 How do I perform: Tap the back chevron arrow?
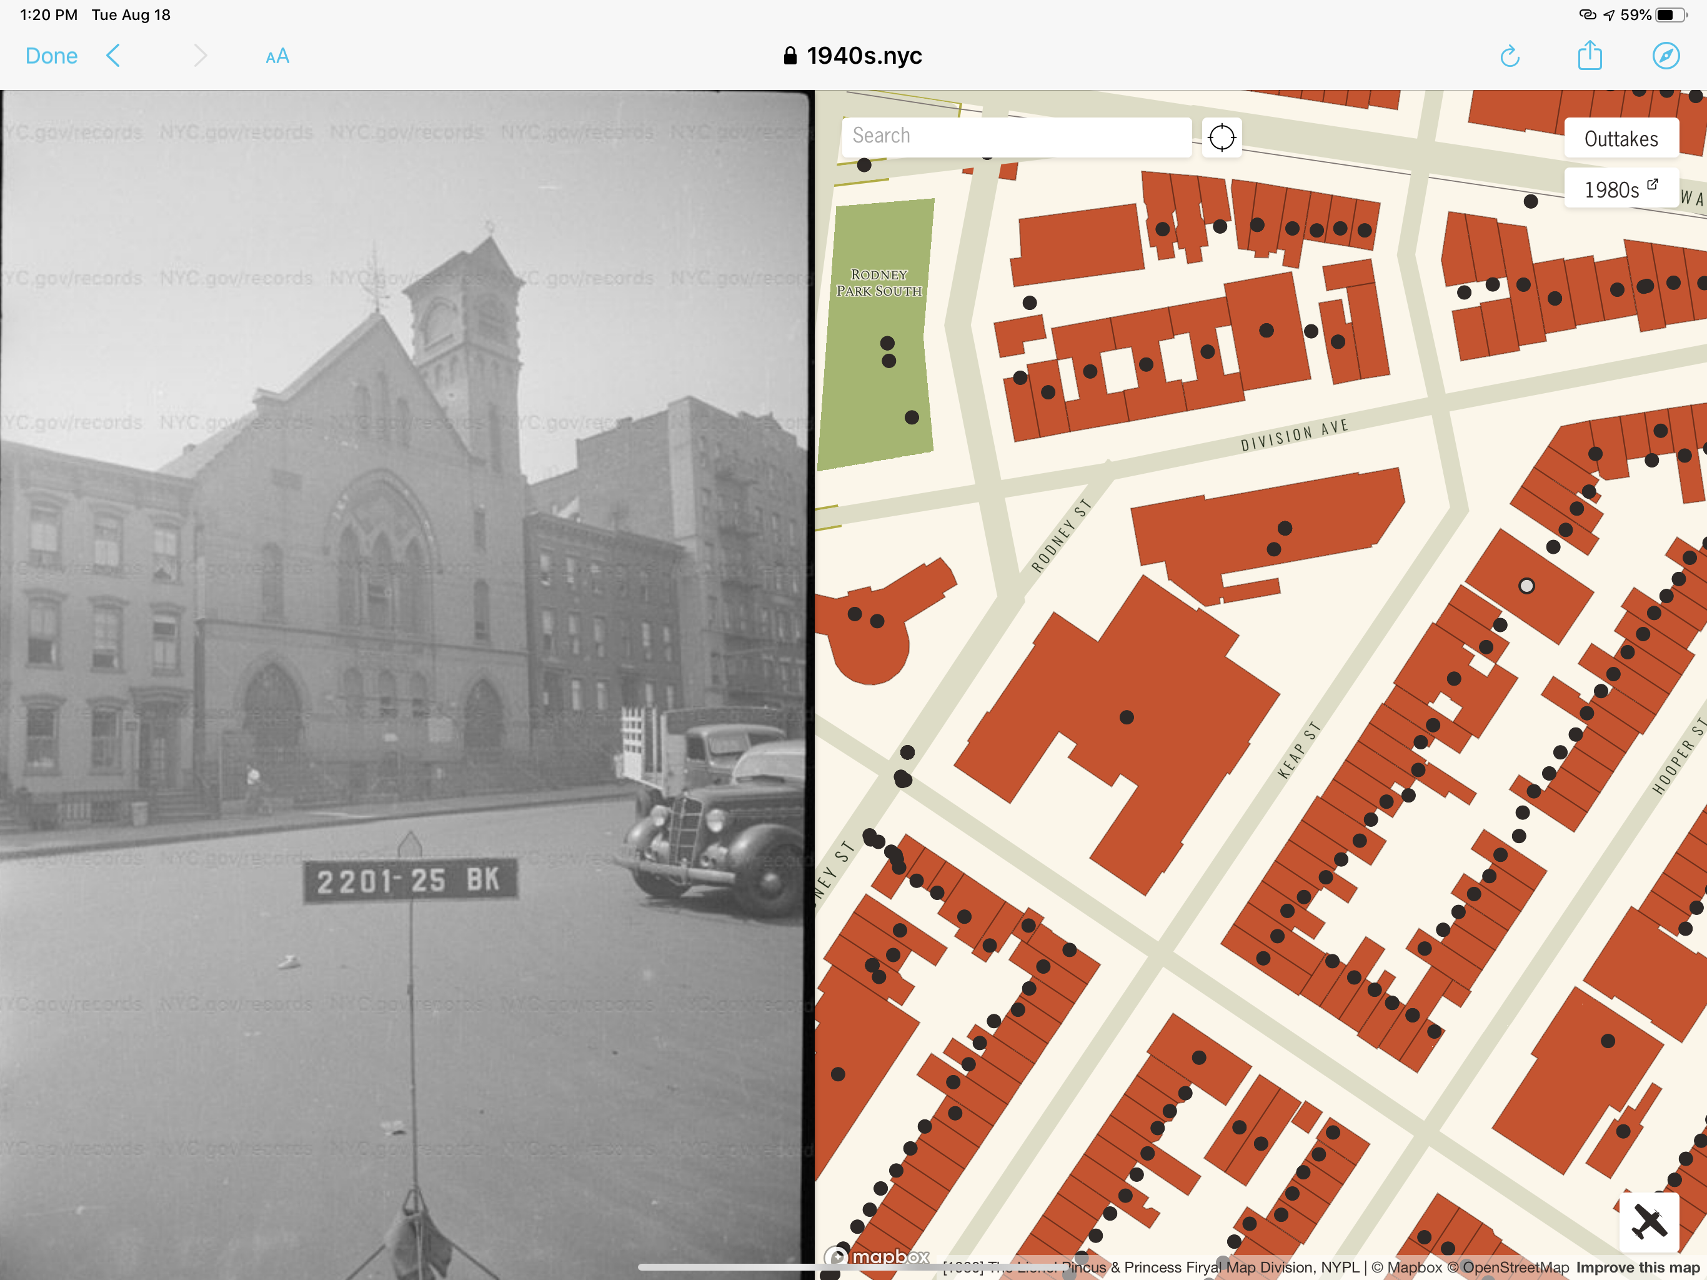coord(114,56)
